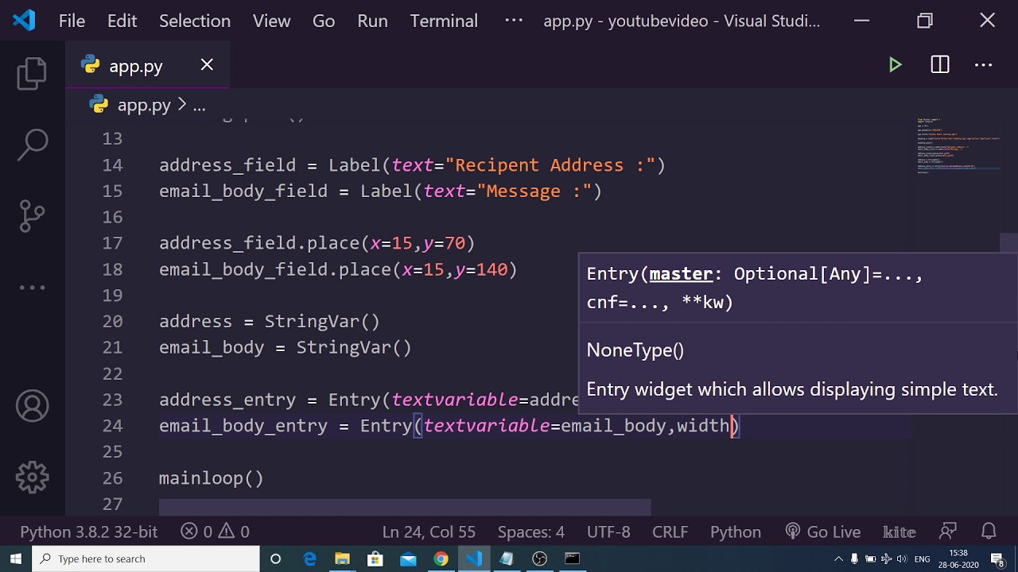Screen dimensions: 1018x572
Task: Split the editor to the right
Action: (x=940, y=65)
